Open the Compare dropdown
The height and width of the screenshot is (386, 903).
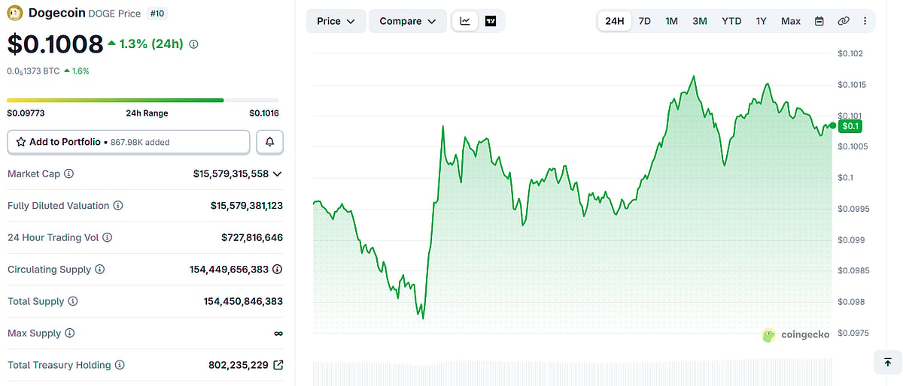407,21
